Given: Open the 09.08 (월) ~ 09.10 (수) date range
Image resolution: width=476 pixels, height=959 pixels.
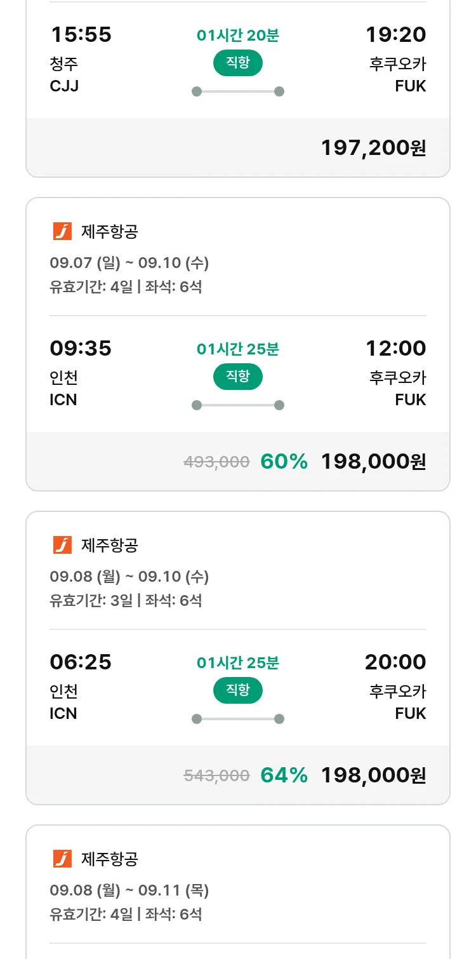Looking at the screenshot, I should 129,577.
